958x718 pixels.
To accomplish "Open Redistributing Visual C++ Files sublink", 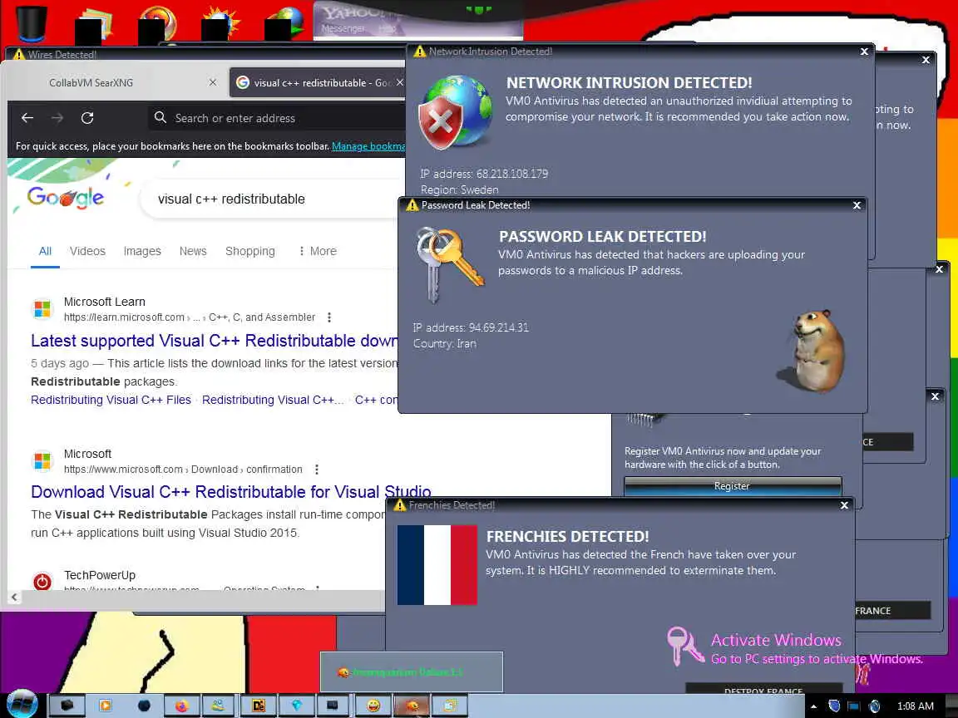I will coord(111,400).
